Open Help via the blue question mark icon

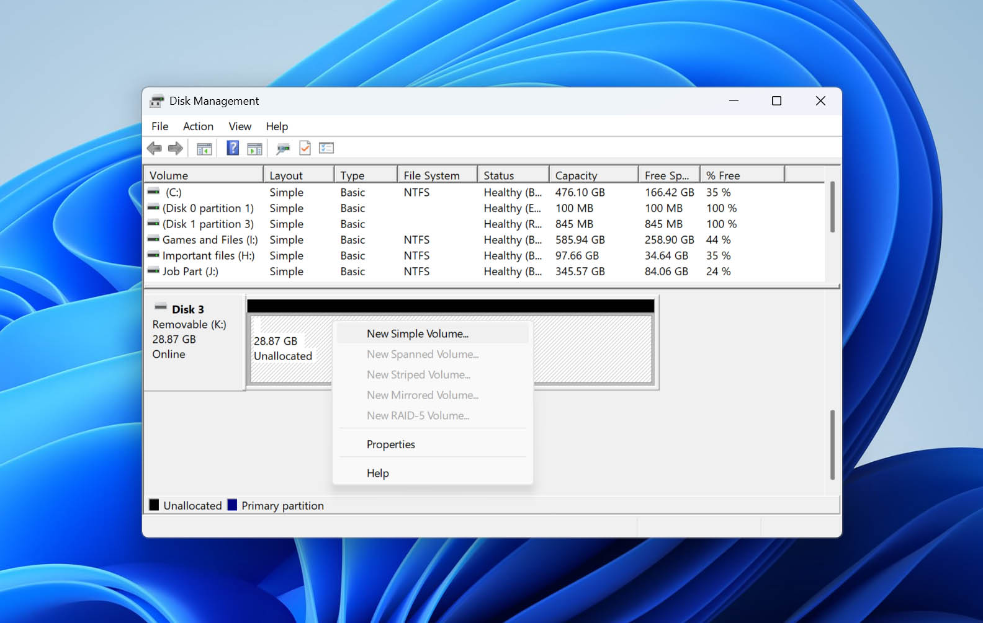pos(233,148)
